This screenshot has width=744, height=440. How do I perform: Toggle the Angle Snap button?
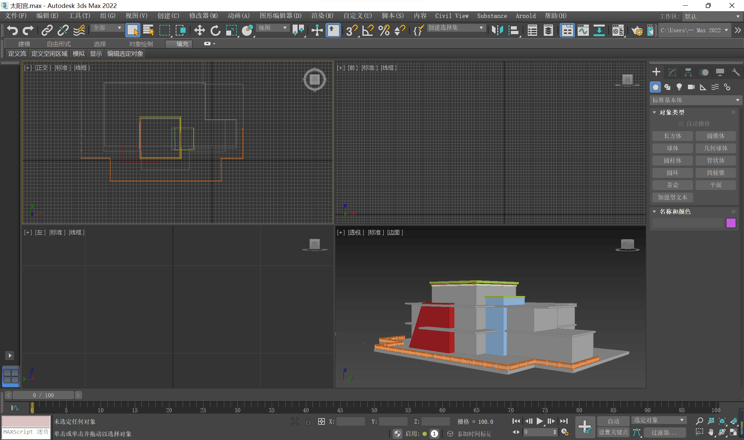pos(367,31)
